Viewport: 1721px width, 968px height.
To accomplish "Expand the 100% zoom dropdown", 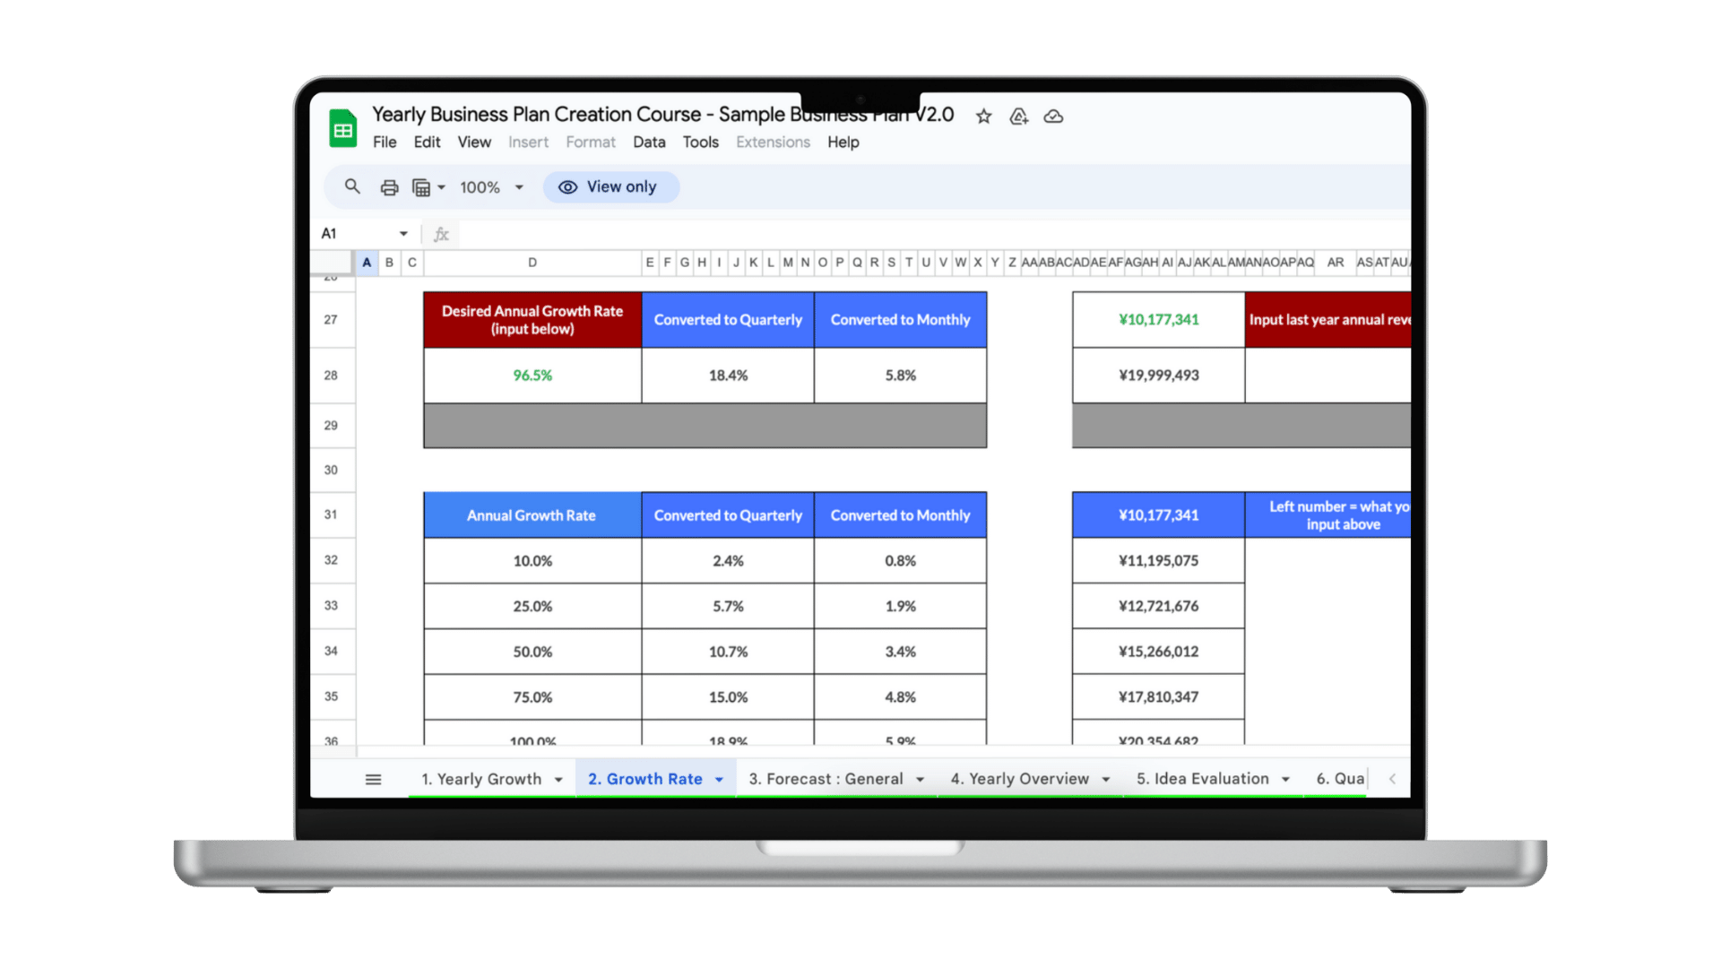I will pos(518,187).
